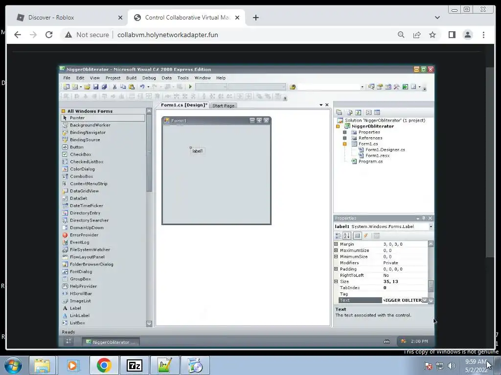Click the browser address bar URL
The height and width of the screenshot is (375, 501).
[167, 35]
